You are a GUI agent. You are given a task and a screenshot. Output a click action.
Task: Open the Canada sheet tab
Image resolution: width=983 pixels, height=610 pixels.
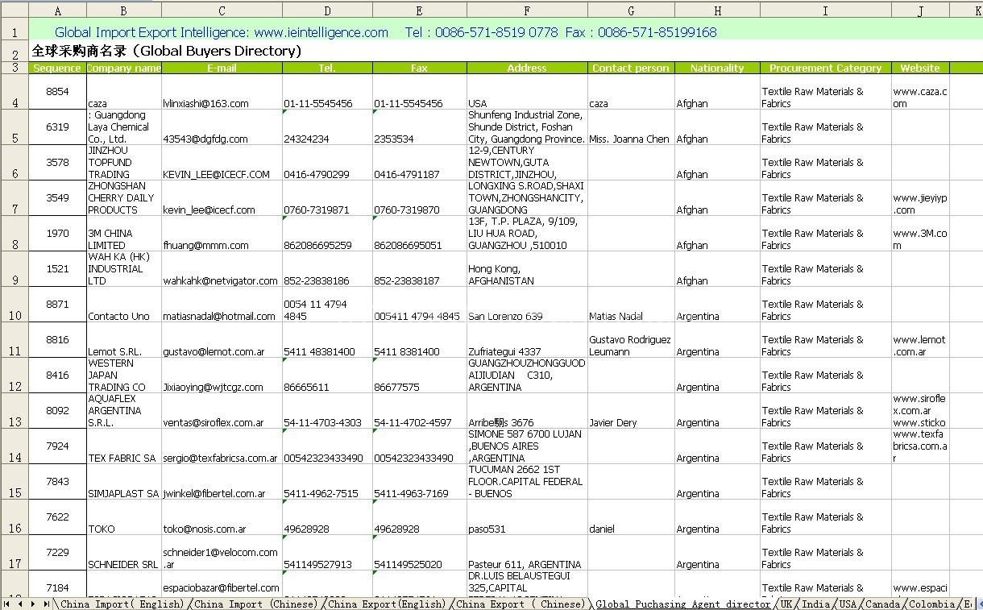(x=883, y=604)
